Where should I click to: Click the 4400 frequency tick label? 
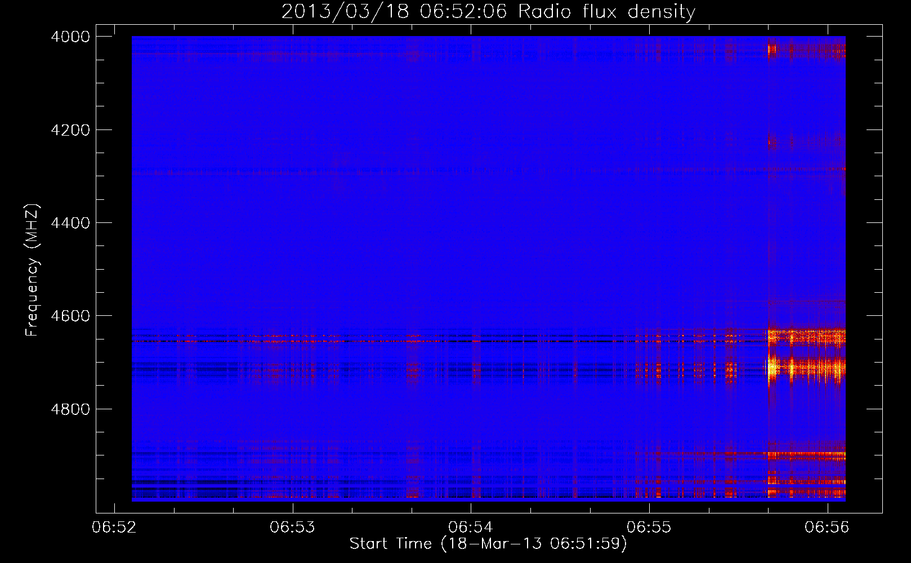[70, 223]
